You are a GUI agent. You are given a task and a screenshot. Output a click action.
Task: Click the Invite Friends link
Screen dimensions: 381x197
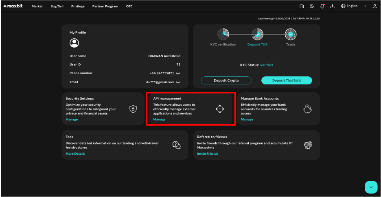click(x=208, y=153)
